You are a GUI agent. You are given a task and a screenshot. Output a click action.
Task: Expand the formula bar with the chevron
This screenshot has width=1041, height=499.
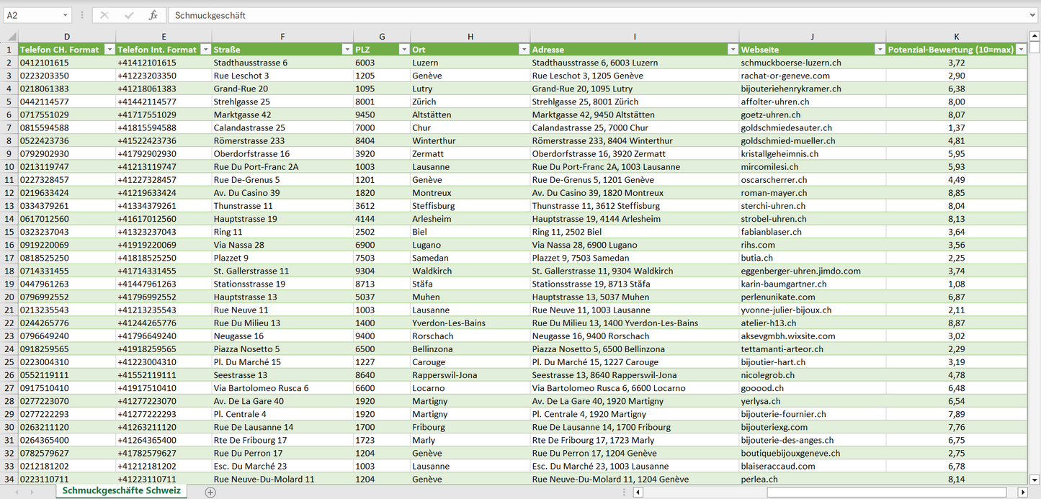point(1033,15)
